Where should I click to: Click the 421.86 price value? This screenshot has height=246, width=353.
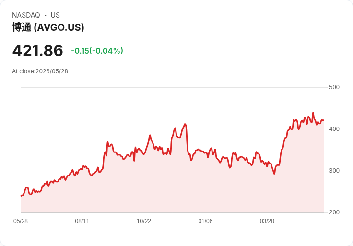(37, 50)
